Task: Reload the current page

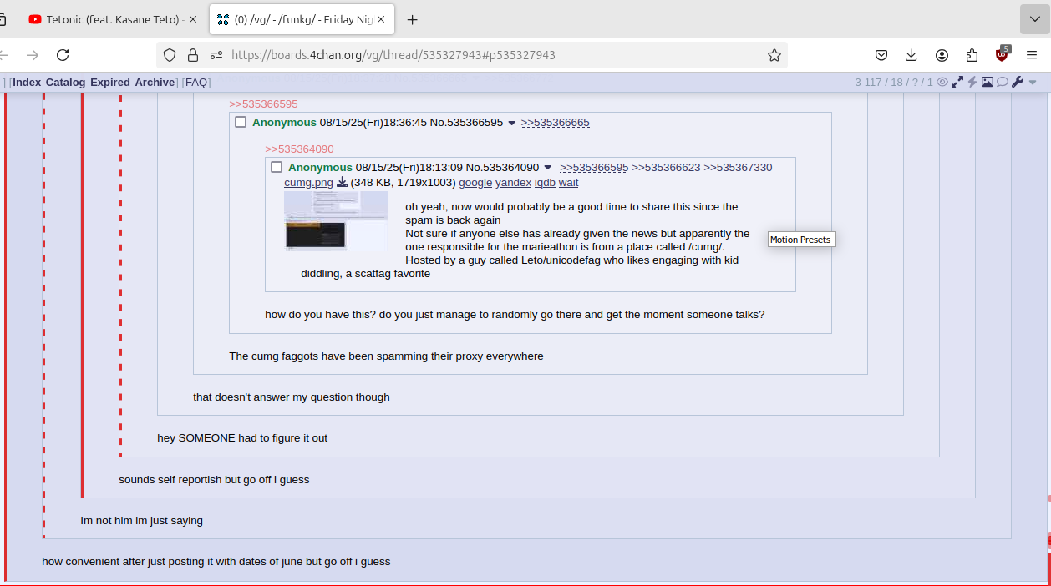Action: tap(63, 55)
